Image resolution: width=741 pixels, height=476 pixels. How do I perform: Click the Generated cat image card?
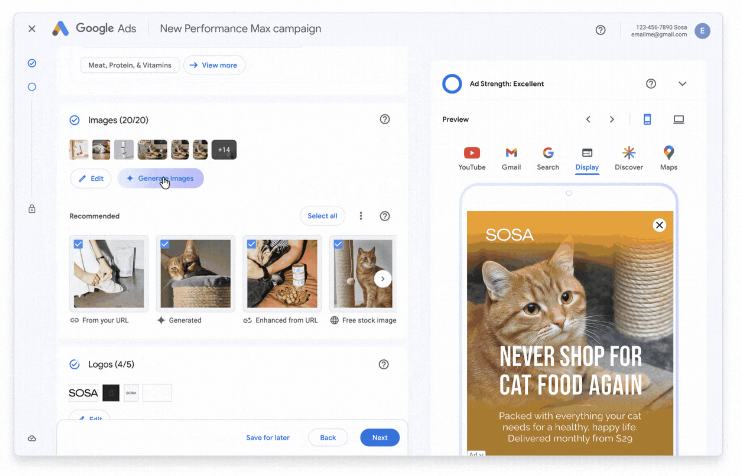coord(196,273)
